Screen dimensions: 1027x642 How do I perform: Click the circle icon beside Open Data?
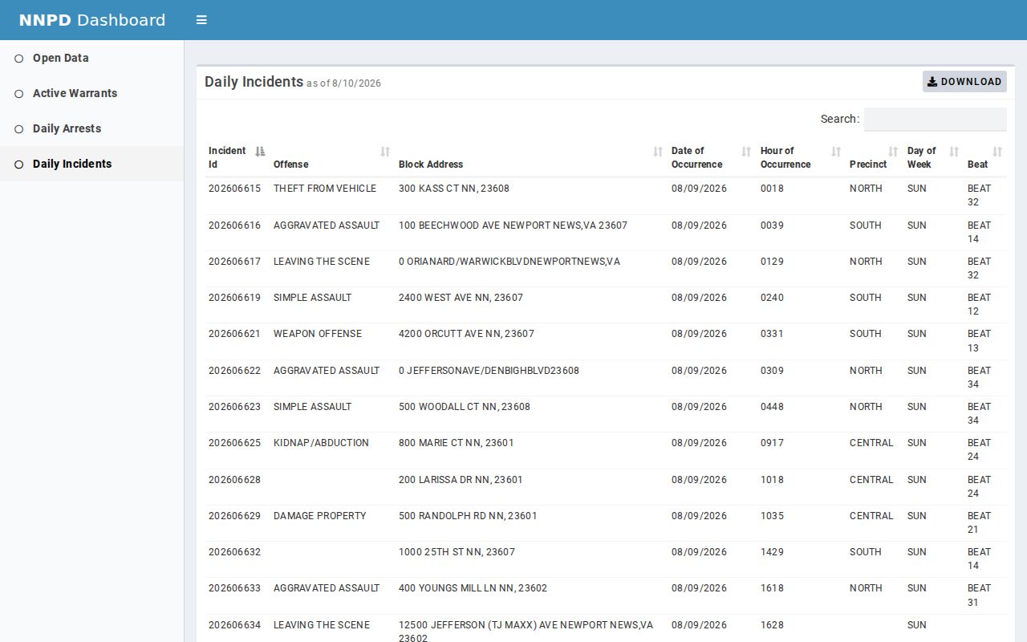(19, 59)
